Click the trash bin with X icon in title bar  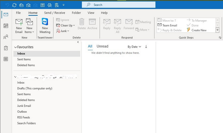tap(56, 5)
